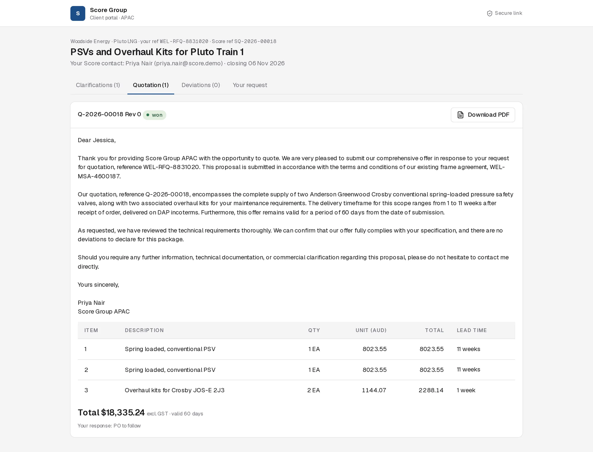The height and width of the screenshot is (452, 593).
Task: Click quotation number Q-2026-00018 Rev 0
Action: pos(109,114)
